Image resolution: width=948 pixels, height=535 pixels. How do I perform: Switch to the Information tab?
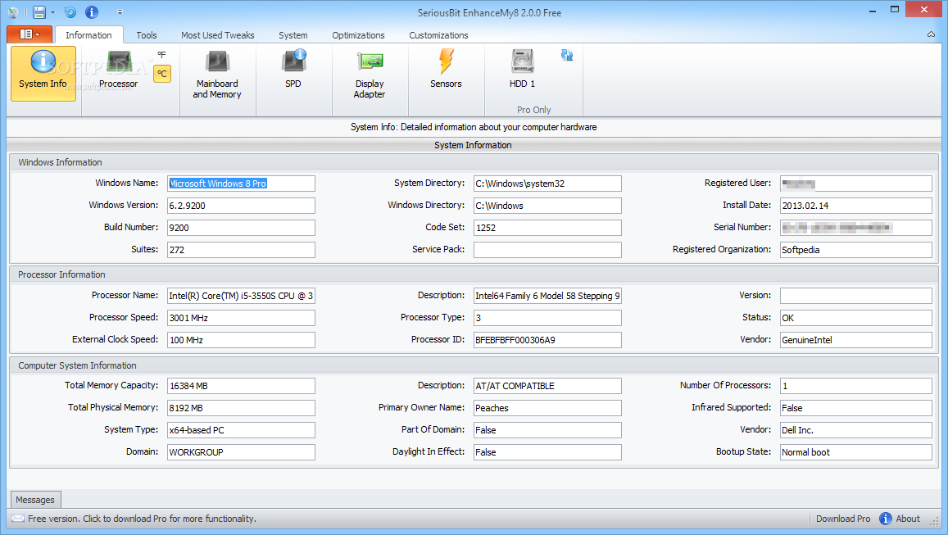coord(88,35)
